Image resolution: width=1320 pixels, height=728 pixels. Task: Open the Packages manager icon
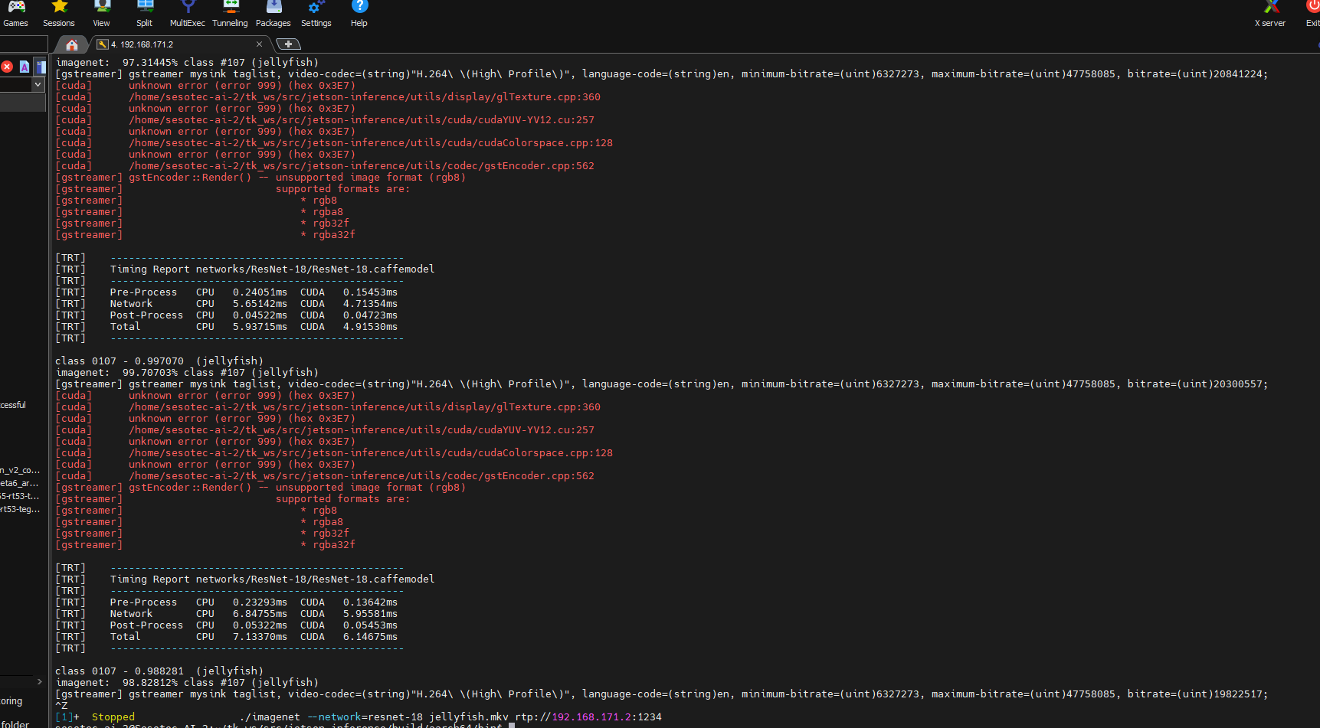273,14
